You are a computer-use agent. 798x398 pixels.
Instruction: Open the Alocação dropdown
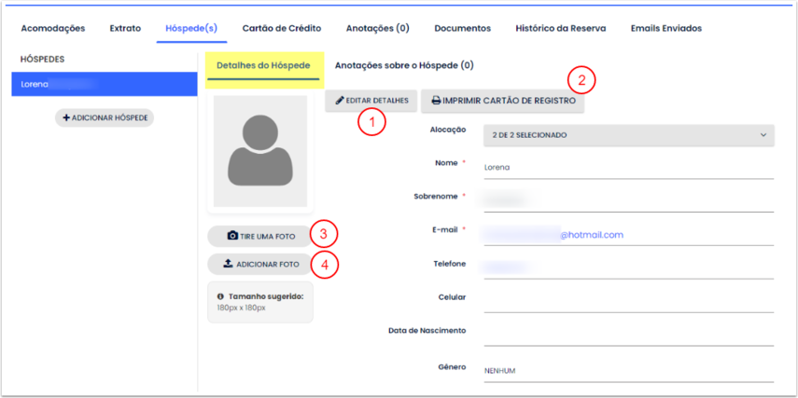pyautogui.click(x=628, y=135)
